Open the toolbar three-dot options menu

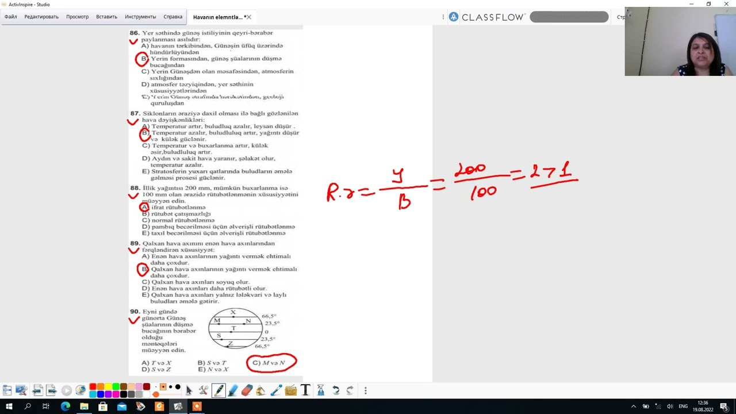click(x=365, y=390)
